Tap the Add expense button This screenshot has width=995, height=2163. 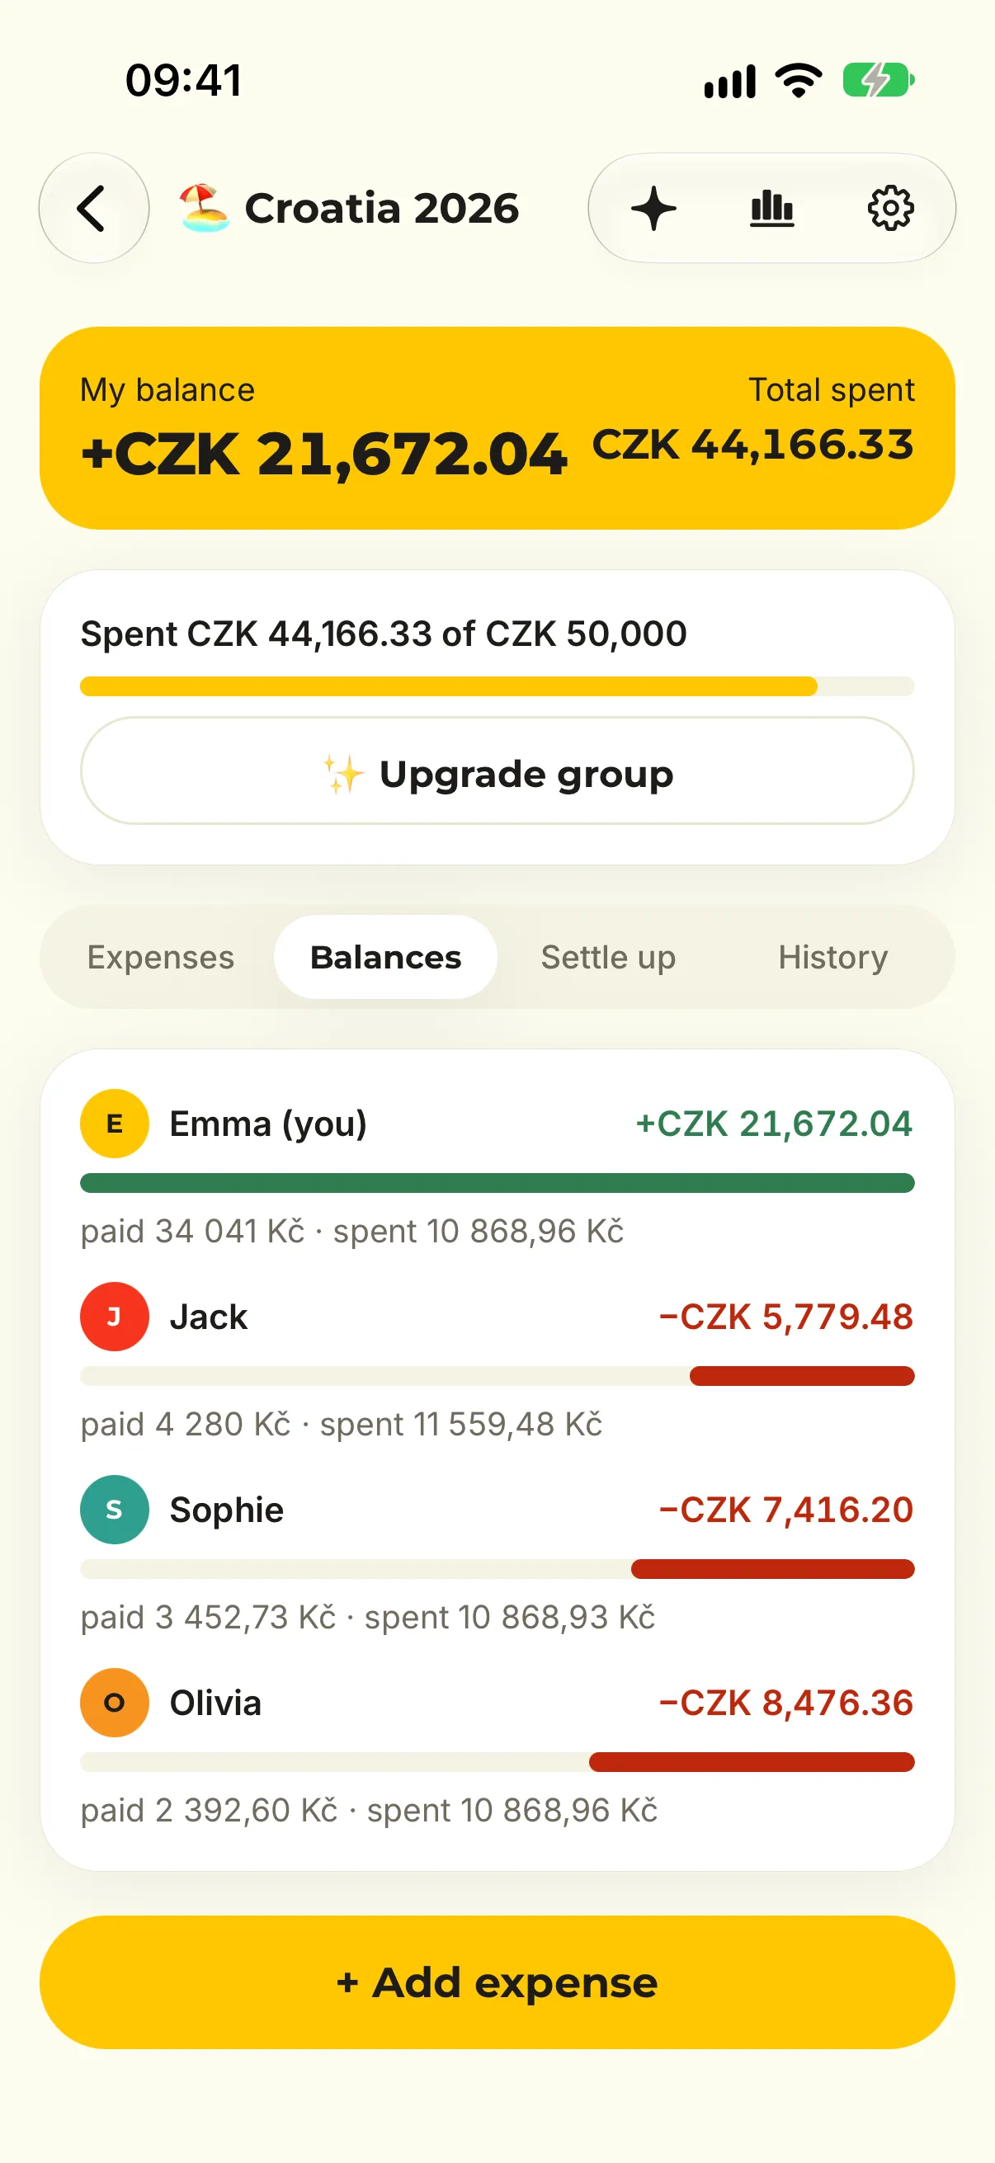497,1982
